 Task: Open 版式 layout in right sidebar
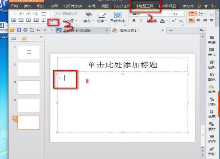(x=212, y=52)
